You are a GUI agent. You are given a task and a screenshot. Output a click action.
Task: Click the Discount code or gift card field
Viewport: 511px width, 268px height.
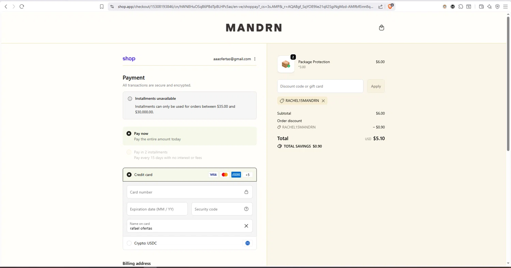click(320, 86)
